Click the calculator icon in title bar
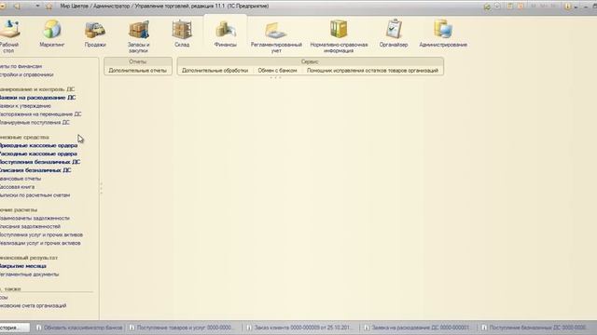The image size is (597, 335). click(510, 7)
